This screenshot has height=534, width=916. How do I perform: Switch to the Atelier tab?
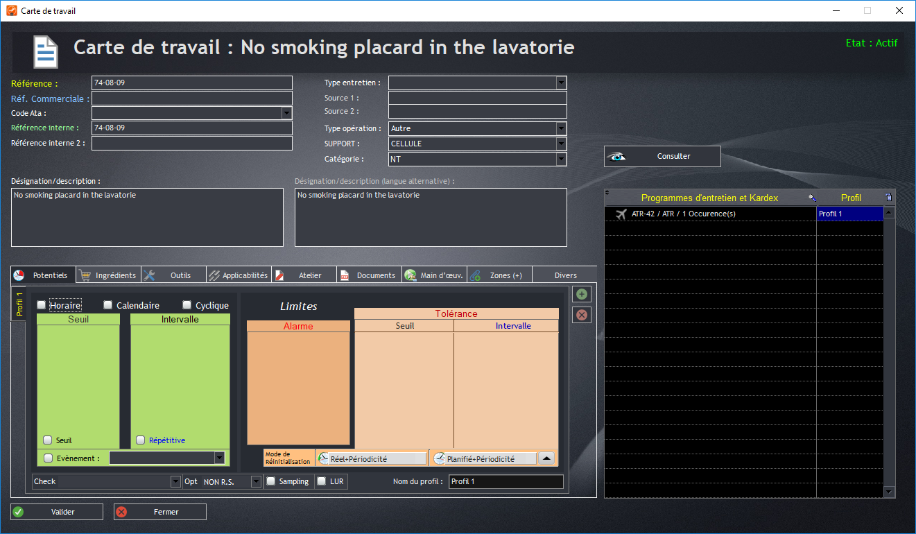click(304, 275)
